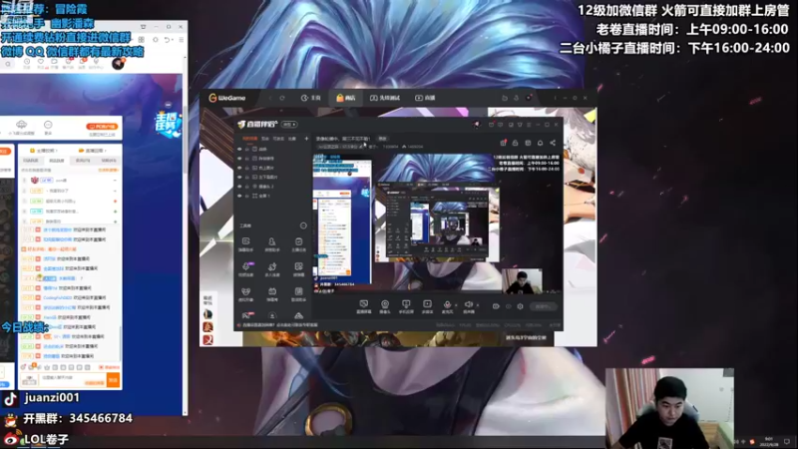Click the toolbox edit circle icon beside 工具箱
This screenshot has width=798, height=449.
click(x=303, y=225)
